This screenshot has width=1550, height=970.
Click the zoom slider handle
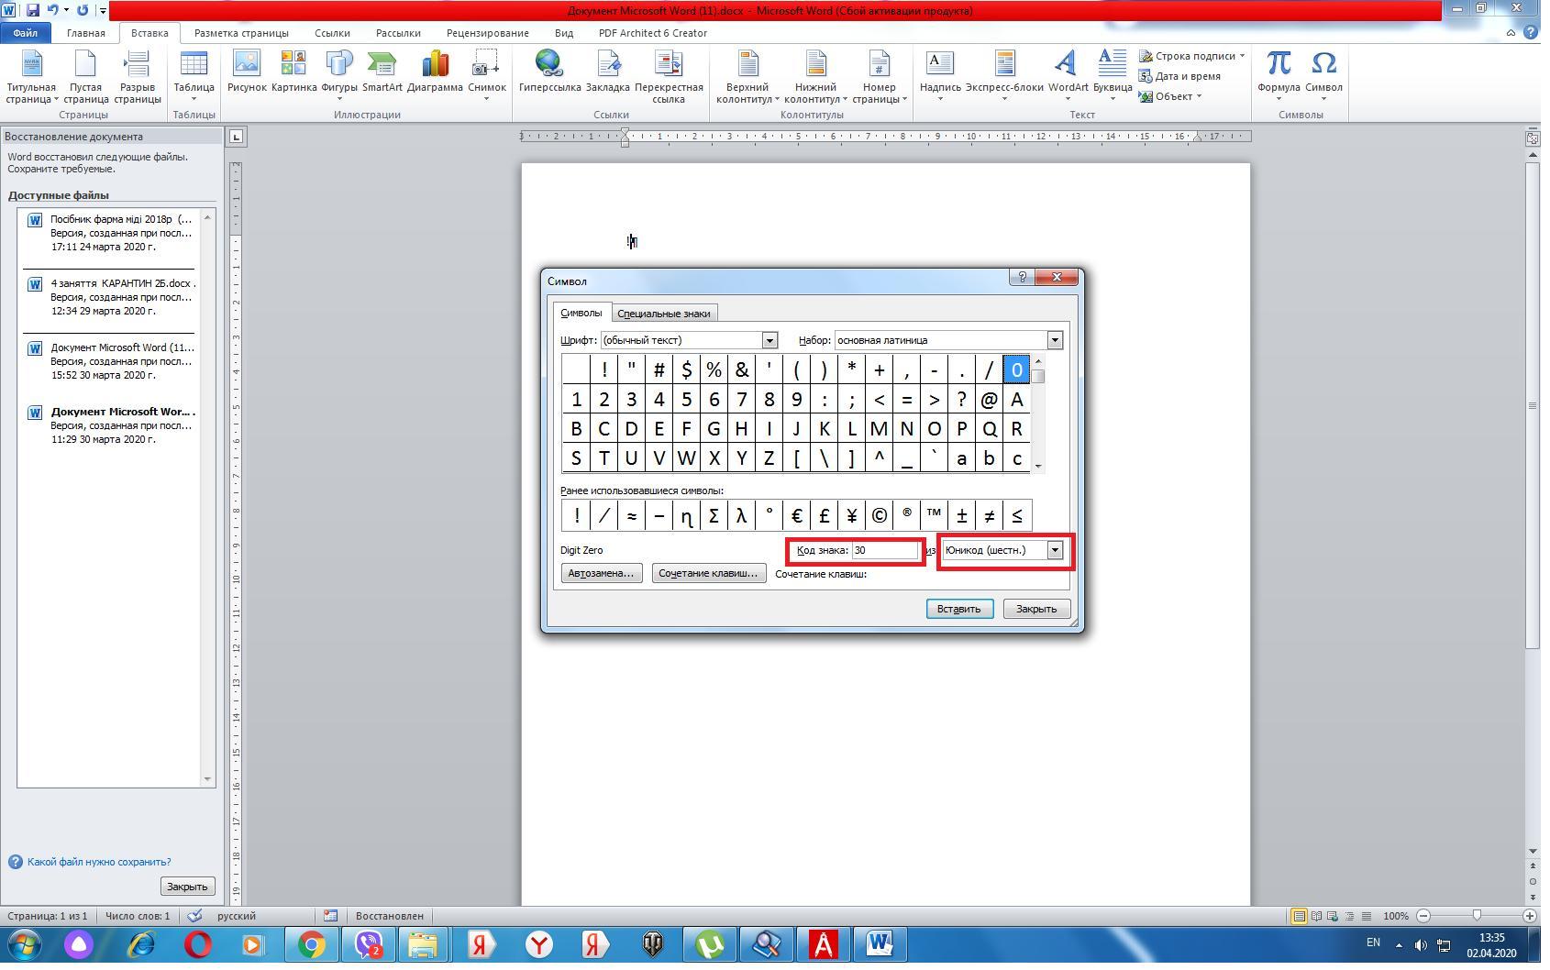click(x=1477, y=916)
